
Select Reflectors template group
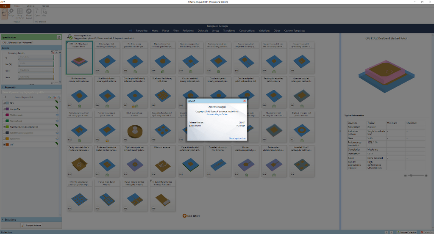188,30
